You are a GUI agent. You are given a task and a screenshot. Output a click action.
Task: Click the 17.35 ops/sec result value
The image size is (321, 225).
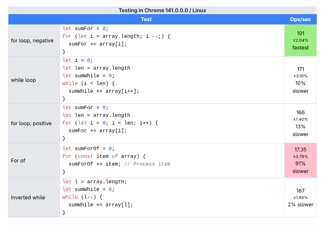point(300,150)
